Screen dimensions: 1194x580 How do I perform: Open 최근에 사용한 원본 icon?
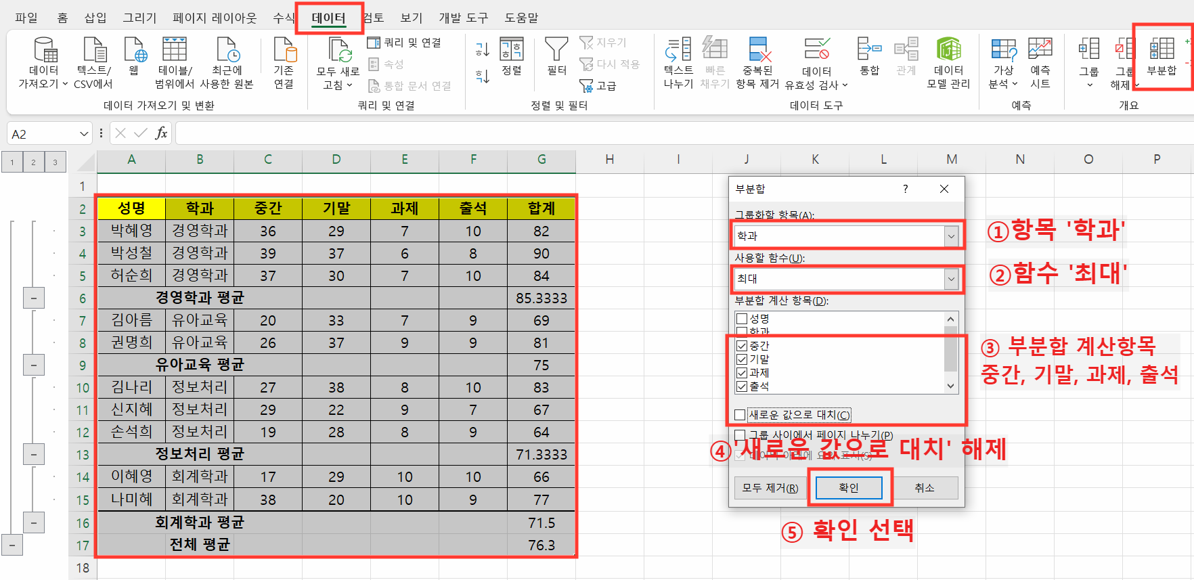[x=227, y=50]
